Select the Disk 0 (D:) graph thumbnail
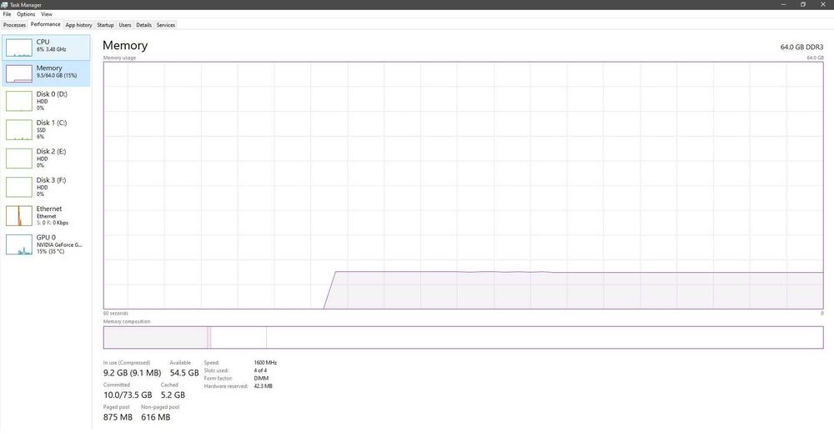834x433 pixels. pos(18,101)
